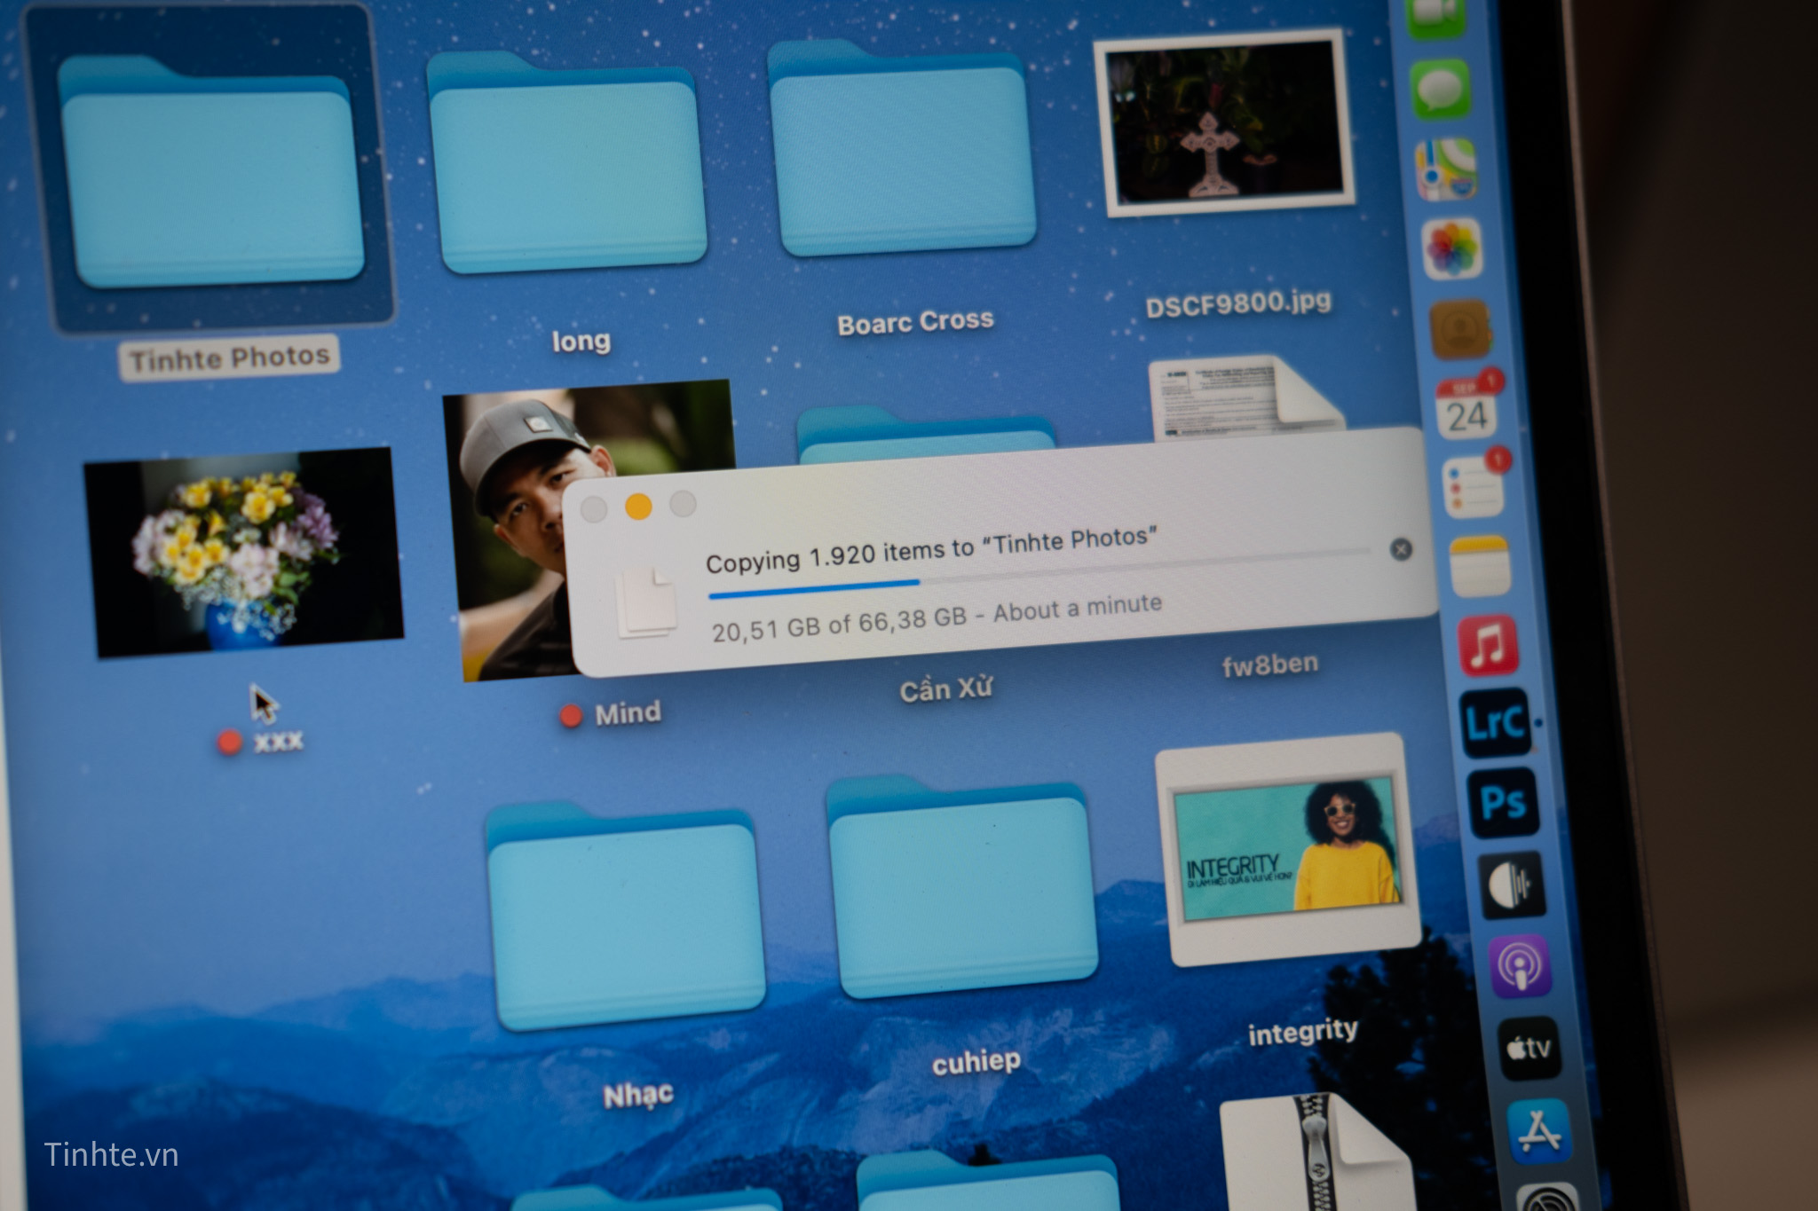This screenshot has width=1818, height=1211.
Task: Open Lightroom Classic from the dock
Action: coord(1495,723)
